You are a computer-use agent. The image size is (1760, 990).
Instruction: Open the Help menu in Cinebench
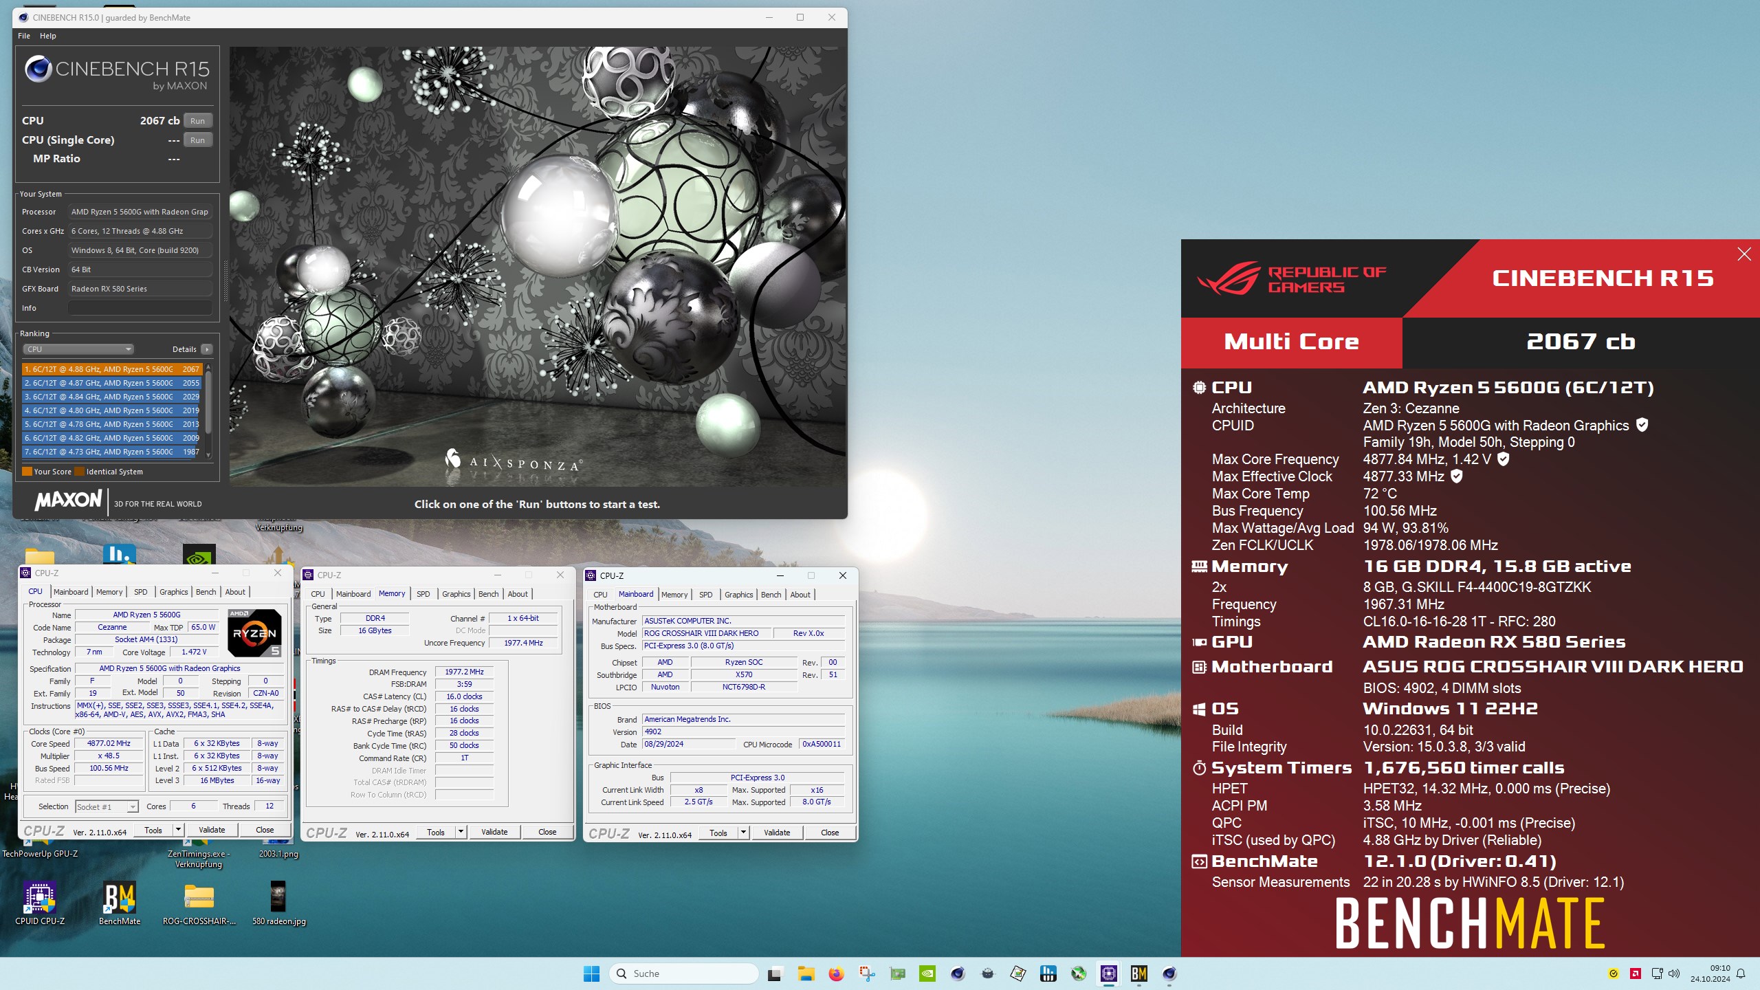(x=48, y=36)
